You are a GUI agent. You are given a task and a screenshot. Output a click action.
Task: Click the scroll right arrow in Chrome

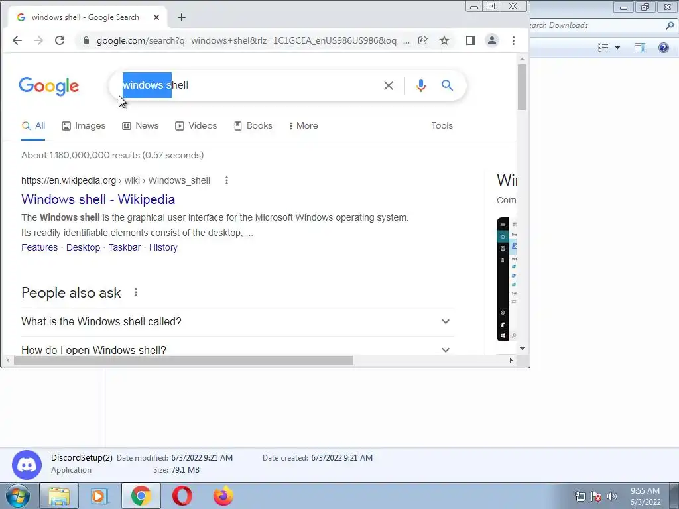511,360
